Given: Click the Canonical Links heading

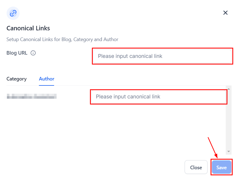Looking at the screenshot, I should 28,28.
